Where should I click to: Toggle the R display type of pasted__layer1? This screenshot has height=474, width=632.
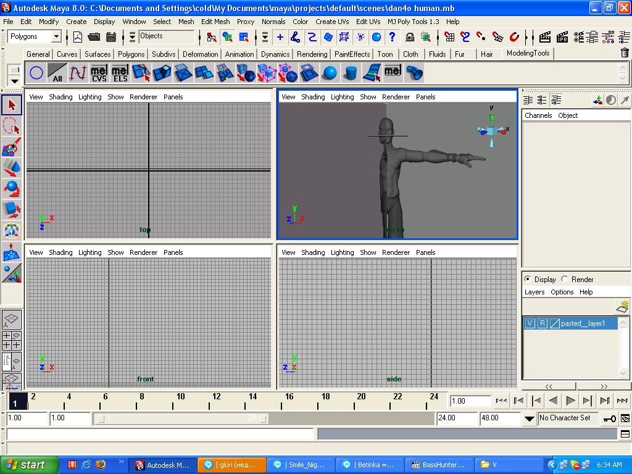tap(543, 323)
